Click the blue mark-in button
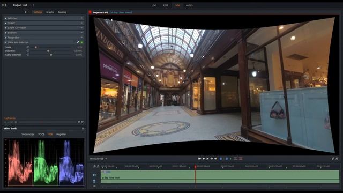The image size is (343, 193). point(221,159)
